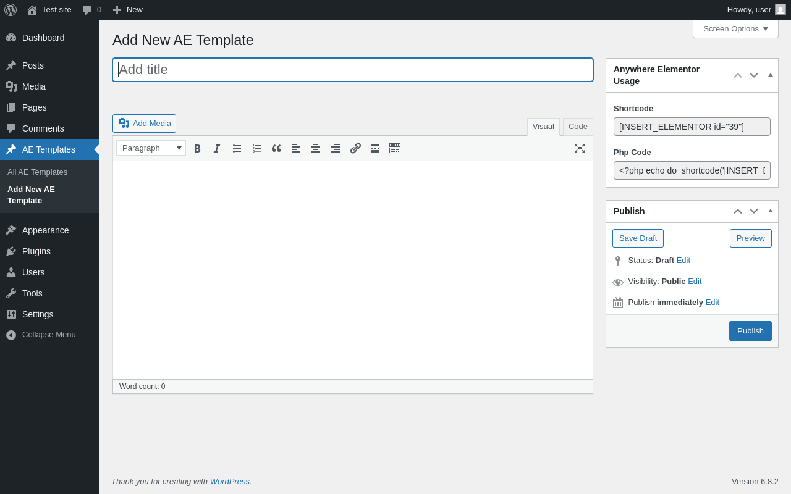Viewport: 791px width, 494px height.
Task: Go to Plugins in sidebar
Action: (x=49, y=251)
